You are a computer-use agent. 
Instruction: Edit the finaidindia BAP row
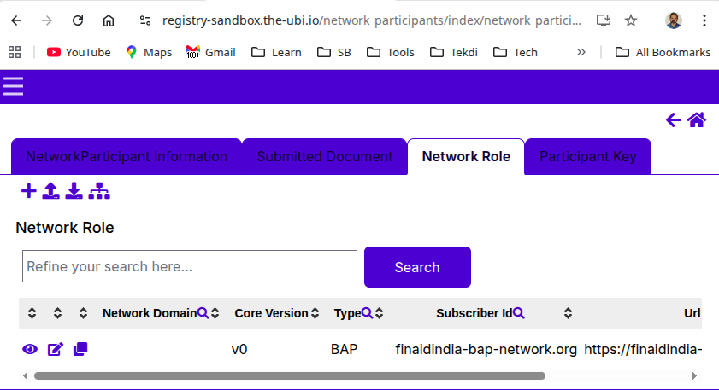[x=56, y=349]
